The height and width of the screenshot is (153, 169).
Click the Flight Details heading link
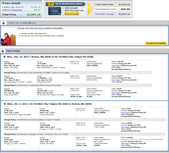[x=13, y=51]
